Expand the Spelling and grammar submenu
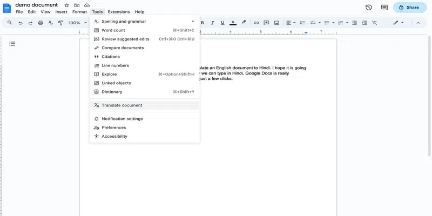Screen dimensions: 432x216 click(x=145, y=22)
